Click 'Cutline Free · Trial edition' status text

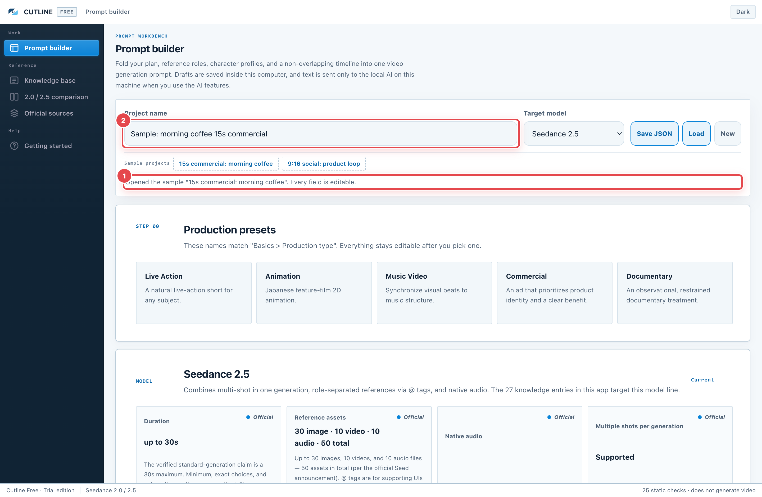[40, 490]
